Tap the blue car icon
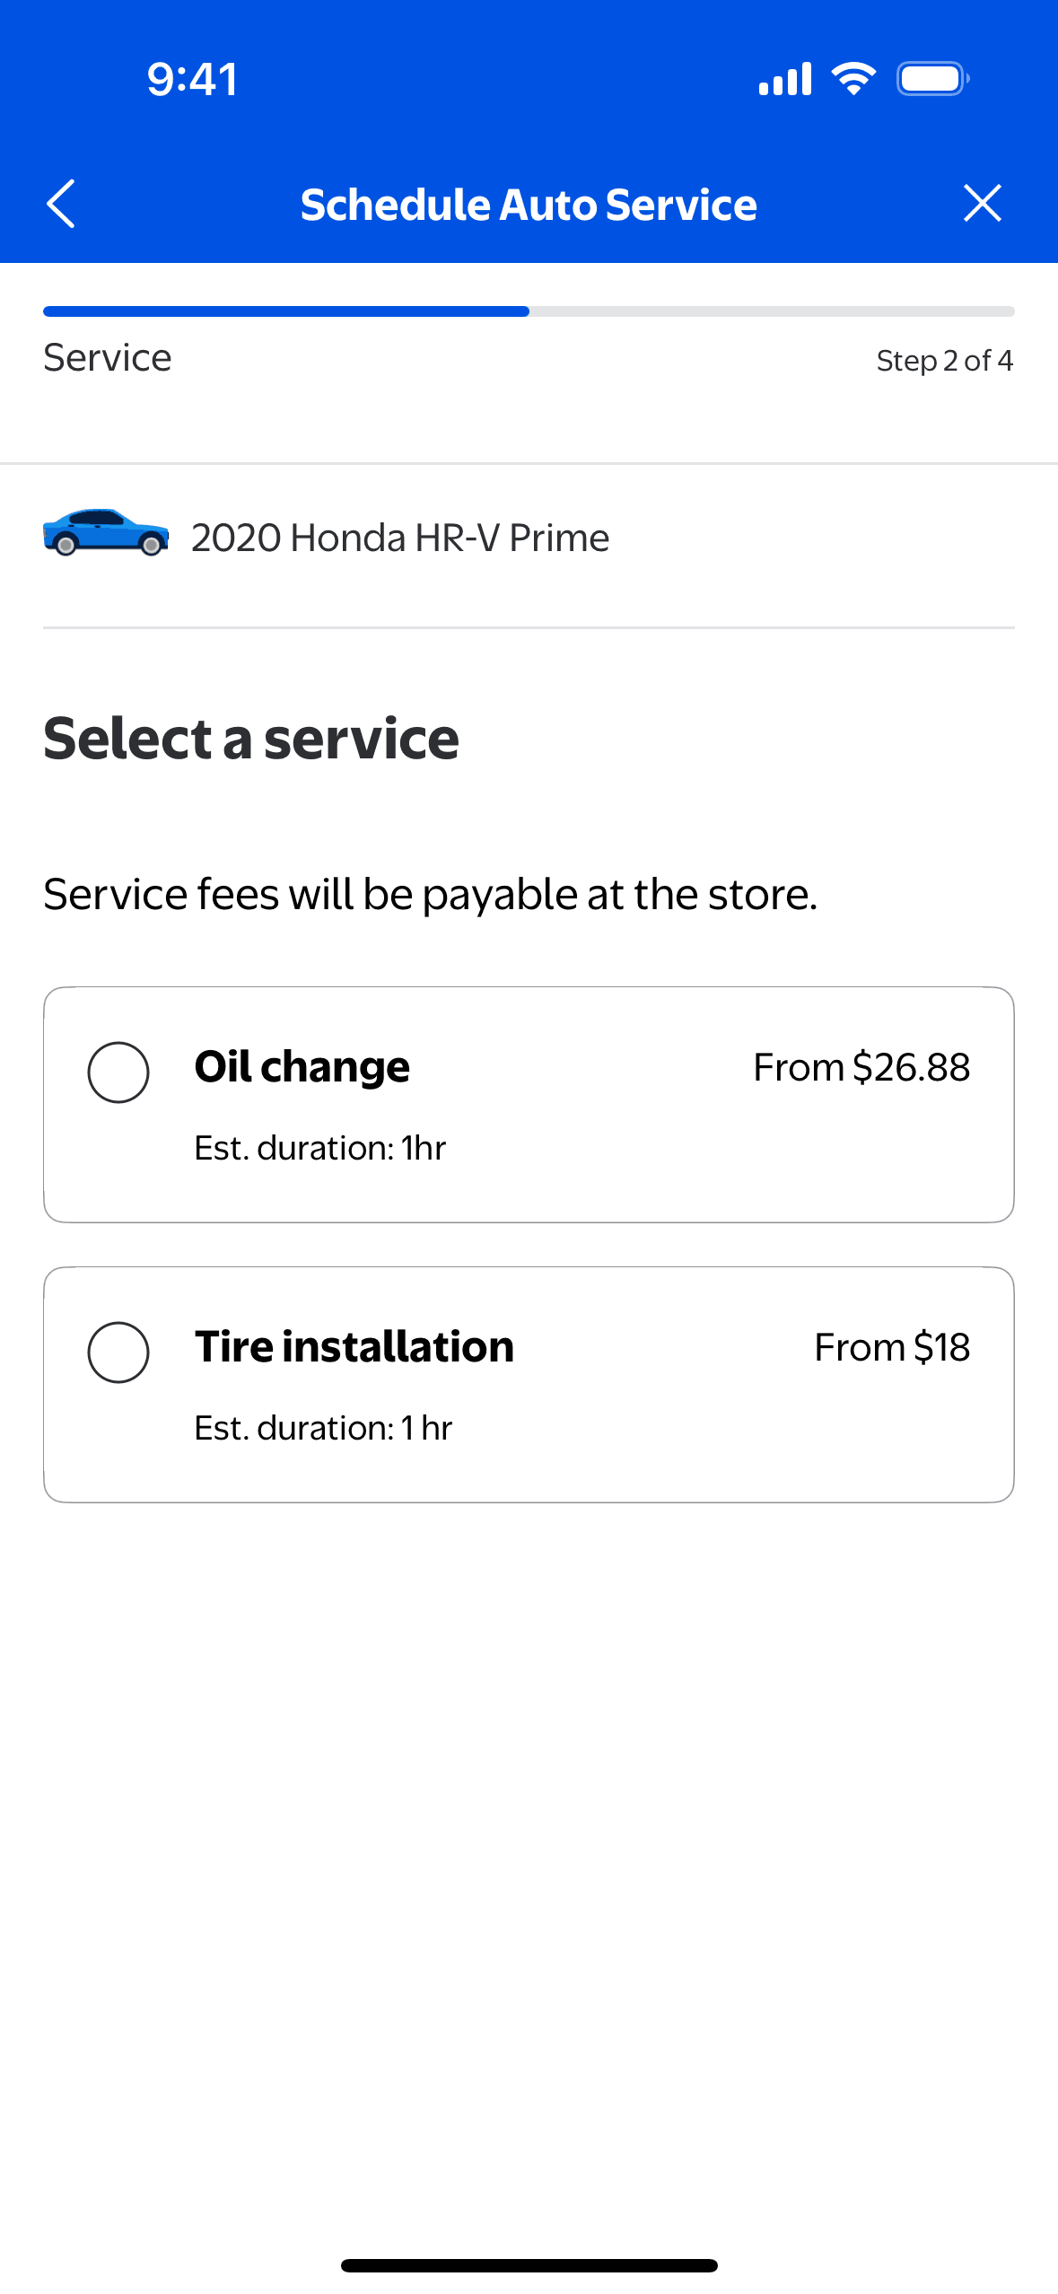 106,533
